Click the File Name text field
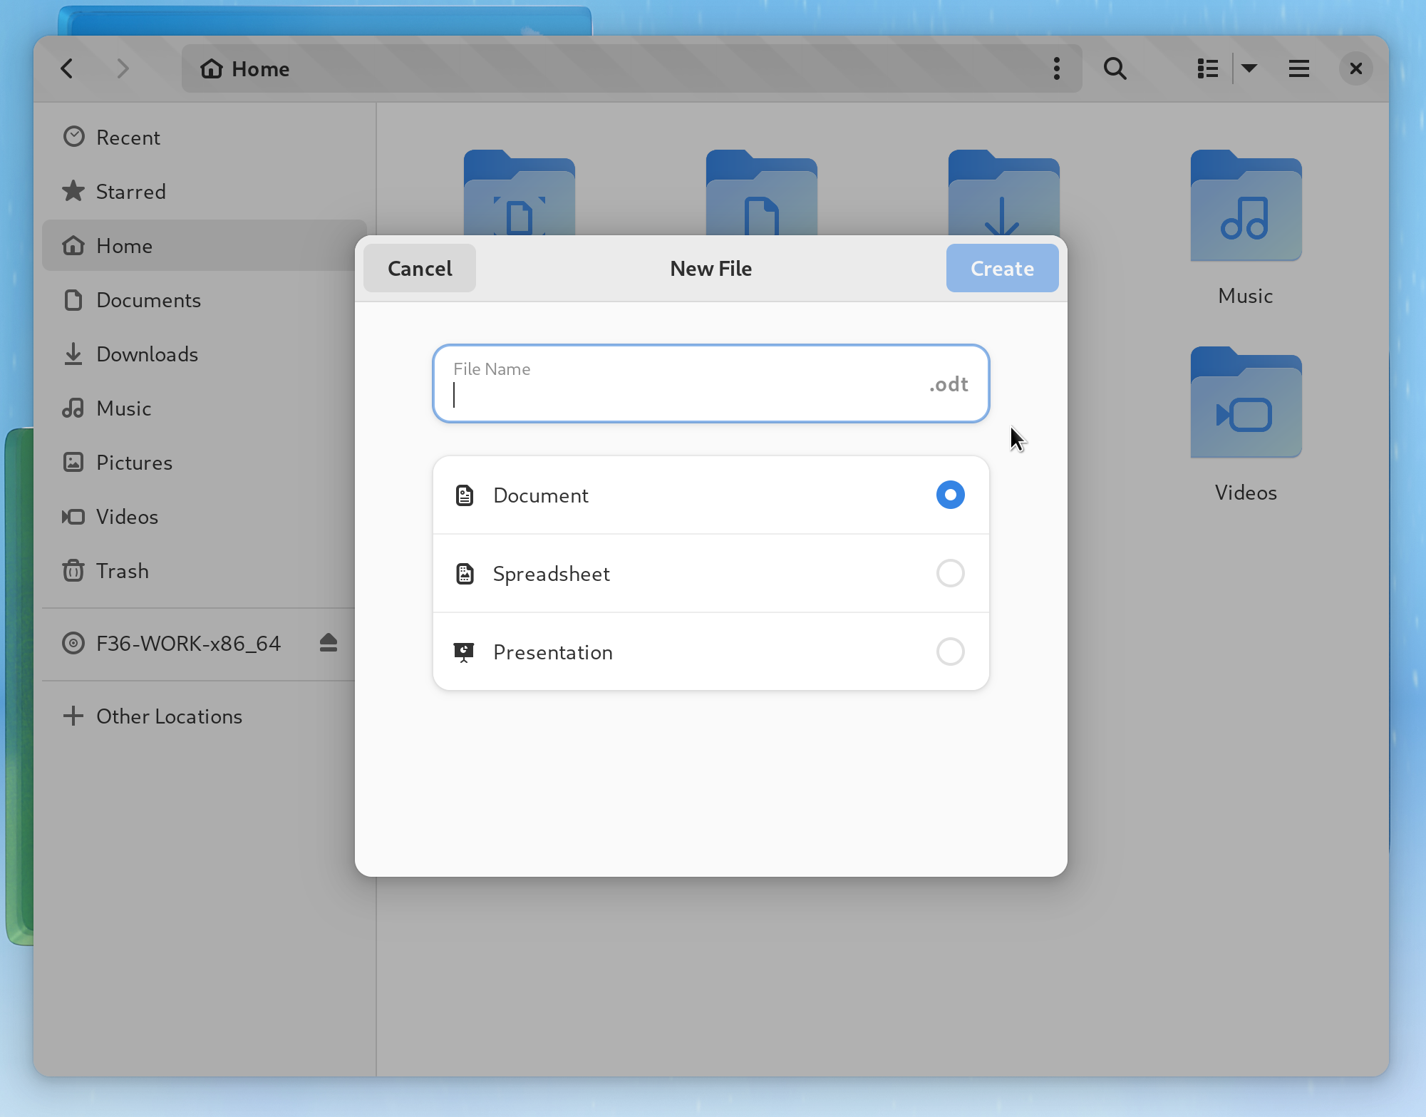Screen dimensions: 1426x1117 (684, 385)
